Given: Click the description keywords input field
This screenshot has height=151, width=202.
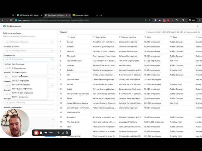Looking at the screenshot, I should pos(29,103).
